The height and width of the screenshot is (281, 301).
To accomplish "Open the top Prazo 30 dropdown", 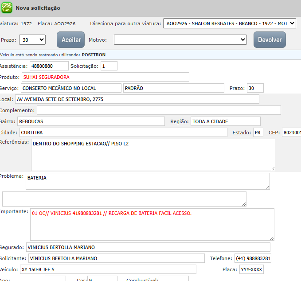I will (32, 40).
